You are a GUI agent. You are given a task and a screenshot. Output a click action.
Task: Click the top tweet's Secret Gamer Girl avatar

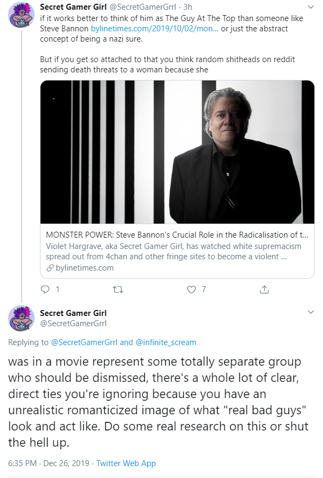(x=21, y=15)
